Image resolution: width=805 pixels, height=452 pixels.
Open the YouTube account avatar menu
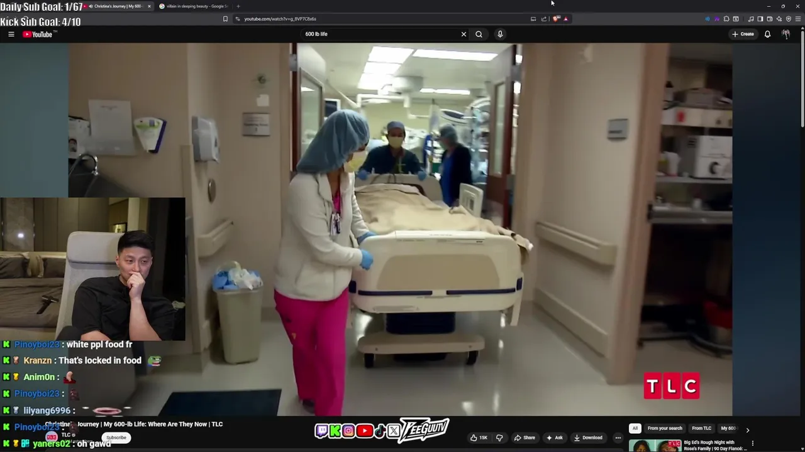(x=786, y=34)
